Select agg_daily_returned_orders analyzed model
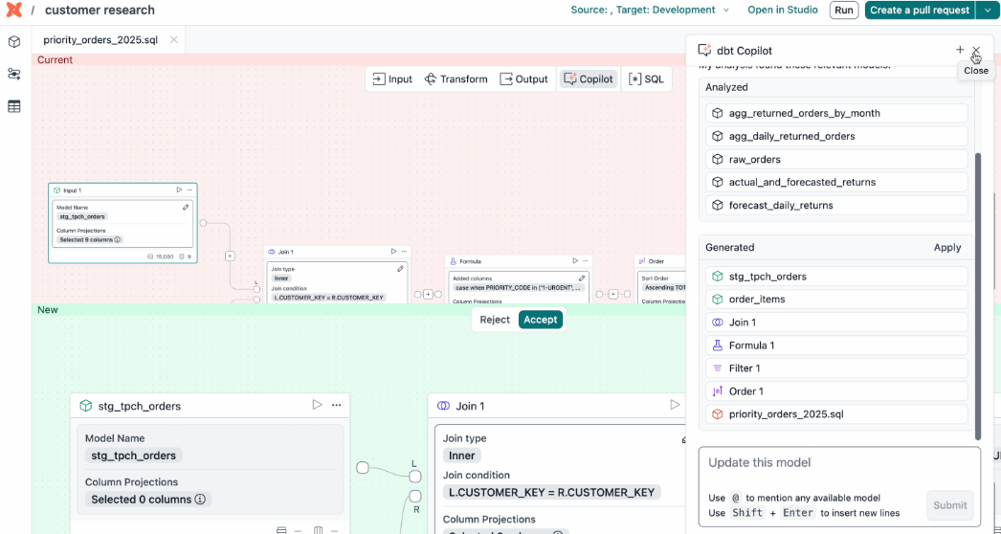The height and width of the screenshot is (534, 1001). pos(836,136)
